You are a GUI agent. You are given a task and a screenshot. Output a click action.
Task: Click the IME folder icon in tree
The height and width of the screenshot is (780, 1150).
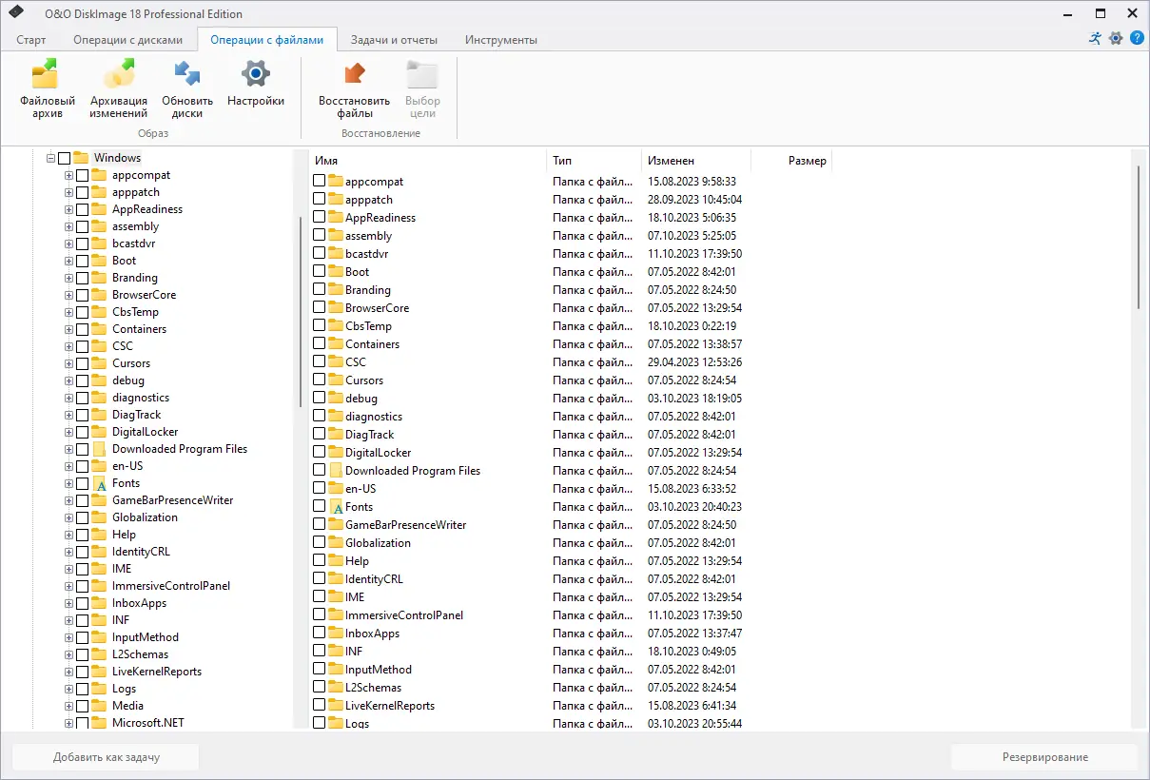pyautogui.click(x=100, y=569)
